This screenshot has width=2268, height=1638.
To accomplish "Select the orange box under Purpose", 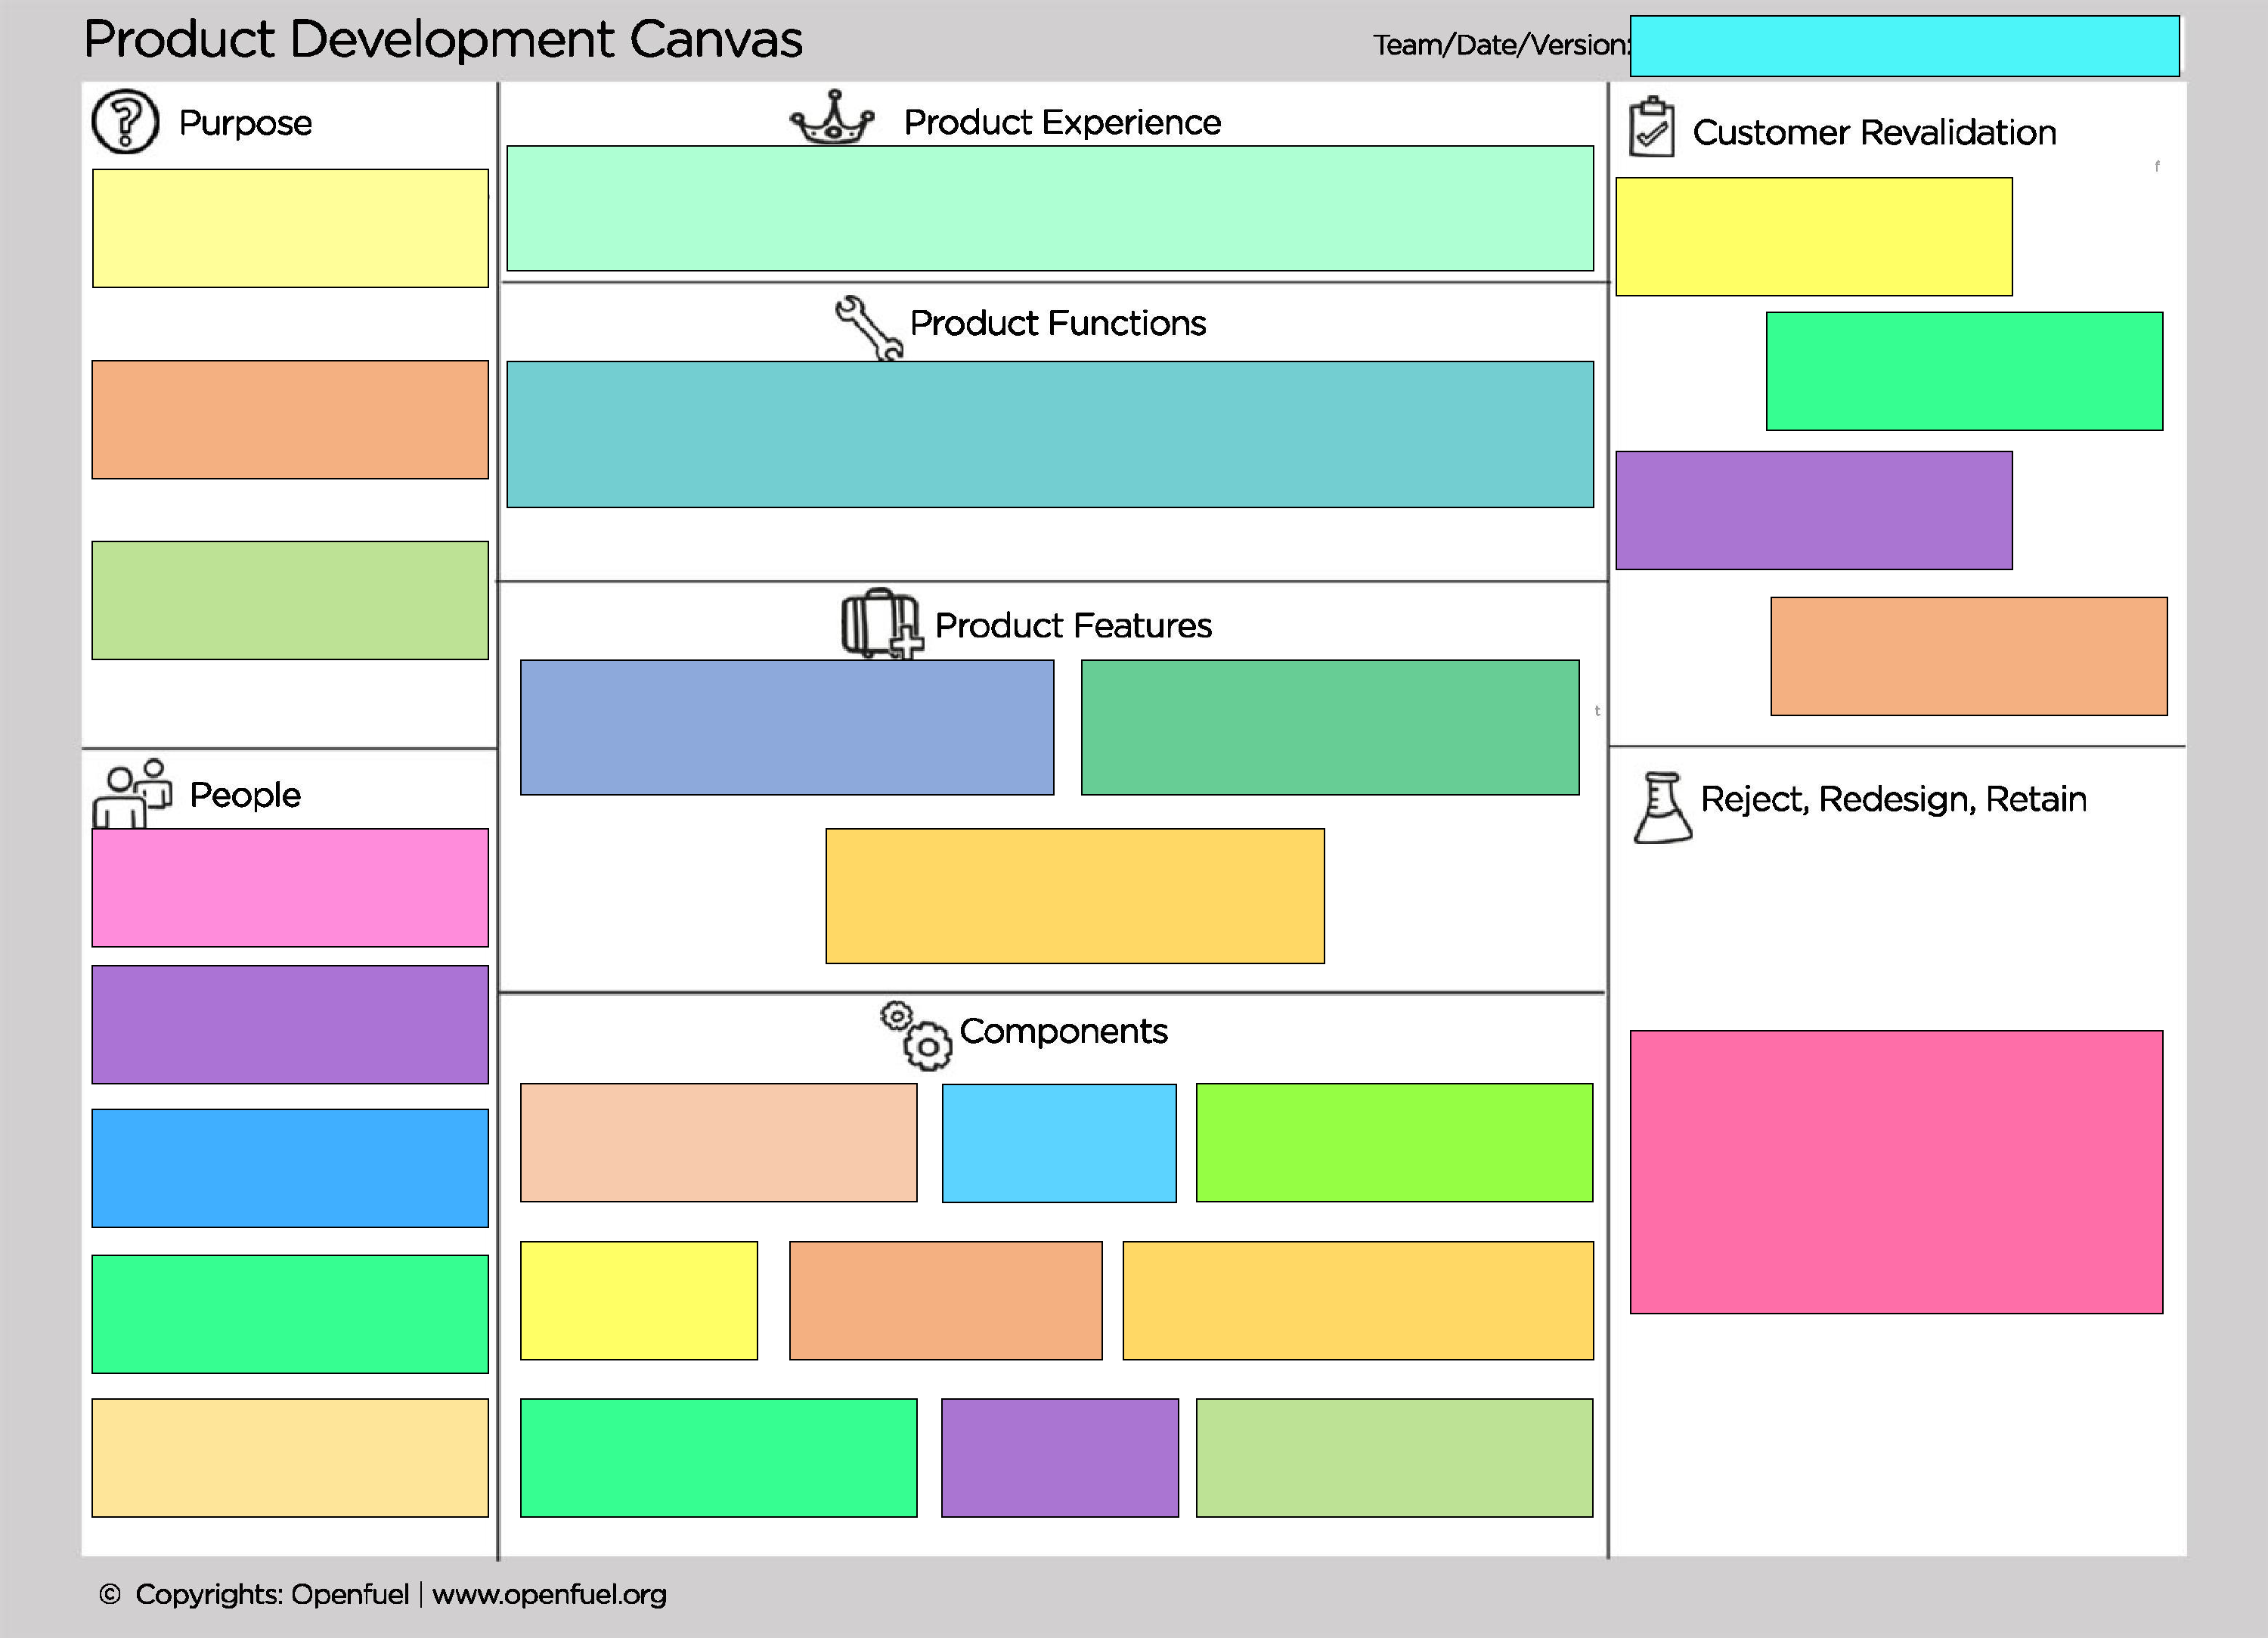I will click(x=290, y=419).
